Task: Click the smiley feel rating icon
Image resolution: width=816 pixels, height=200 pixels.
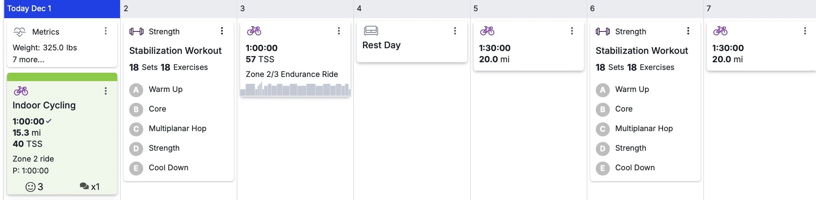Action: (x=31, y=187)
